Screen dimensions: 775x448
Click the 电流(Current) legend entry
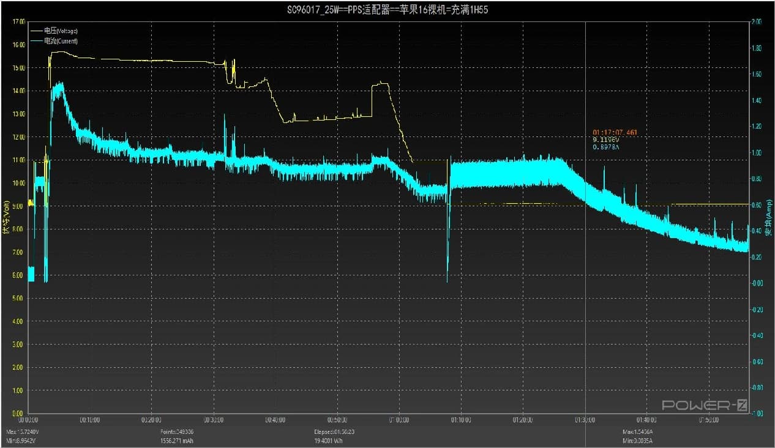[54, 41]
